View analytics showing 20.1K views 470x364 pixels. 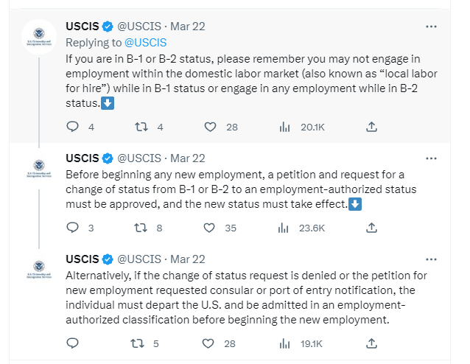click(284, 127)
